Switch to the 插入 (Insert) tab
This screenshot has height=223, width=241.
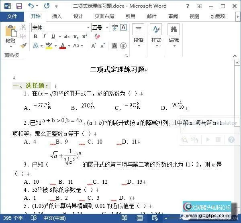[57, 16]
